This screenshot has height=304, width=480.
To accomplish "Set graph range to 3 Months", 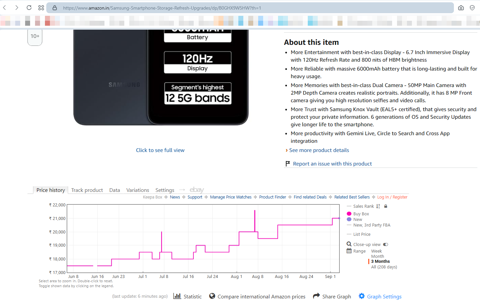I will (x=380, y=261).
